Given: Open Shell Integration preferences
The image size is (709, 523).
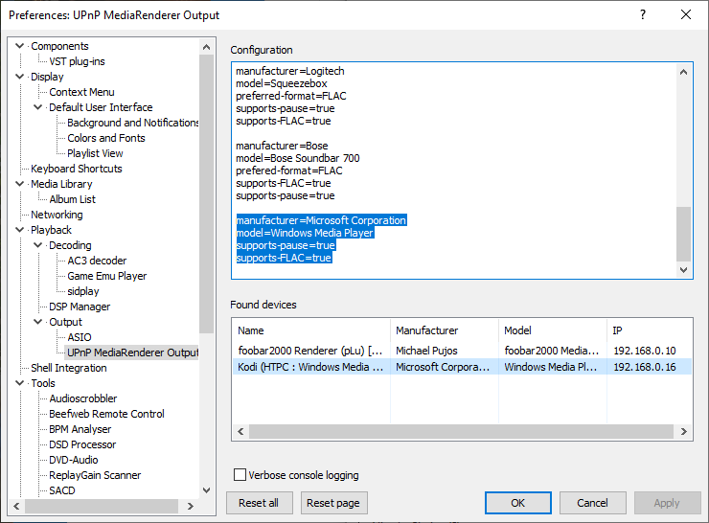Looking at the screenshot, I should point(69,368).
